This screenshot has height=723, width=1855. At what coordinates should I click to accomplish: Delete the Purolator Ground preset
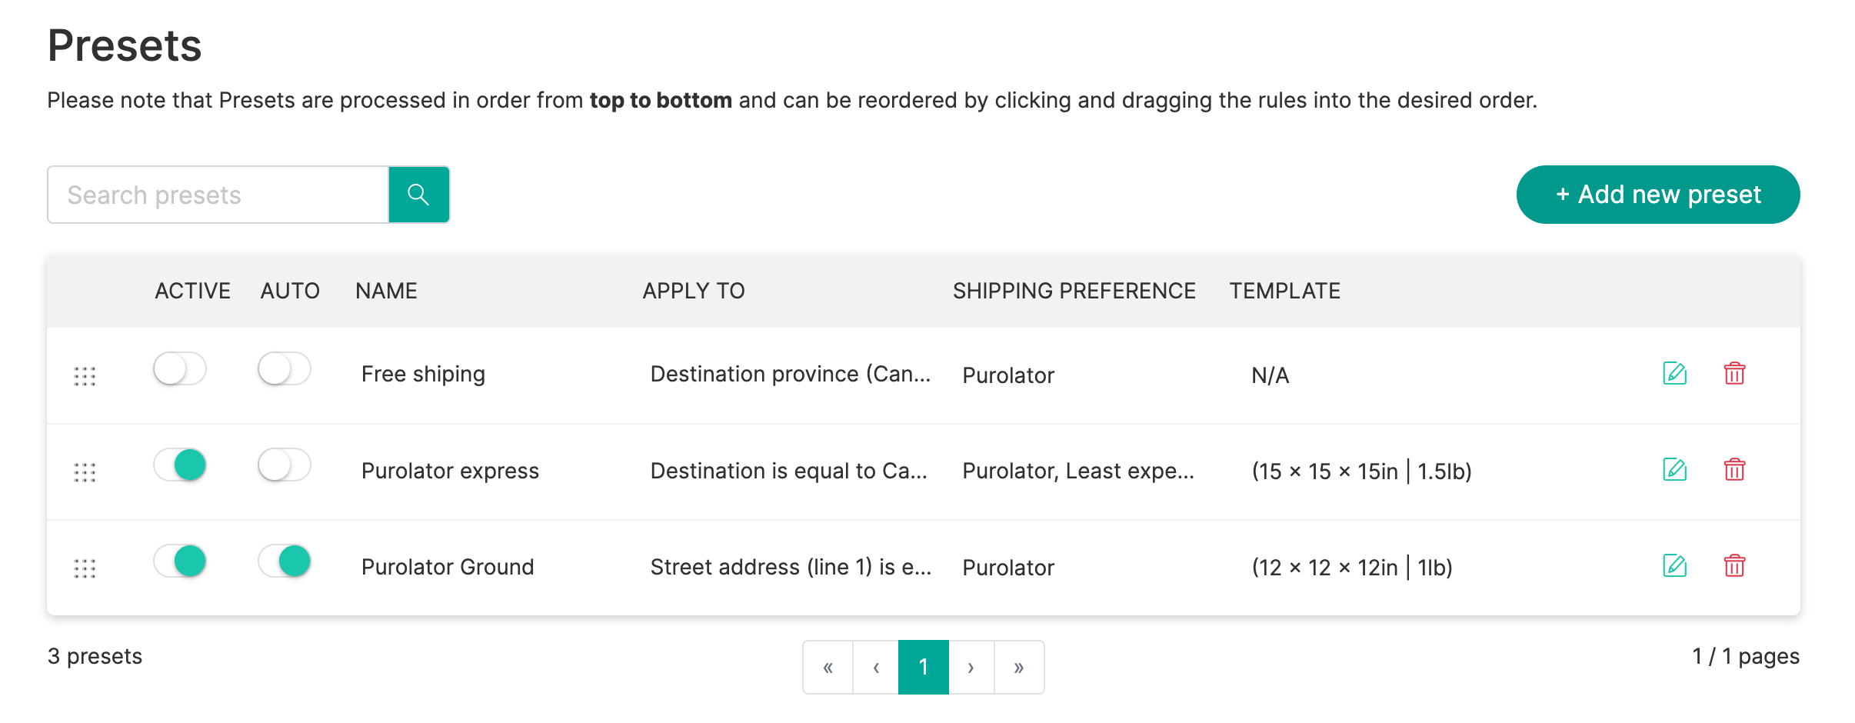(1734, 566)
